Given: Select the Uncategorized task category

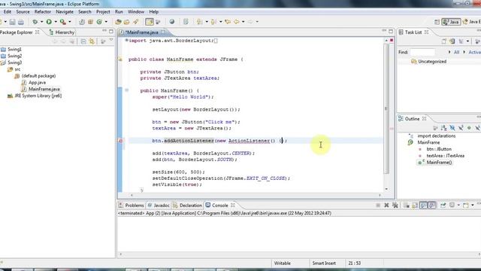Looking at the screenshot, I should 432,62.
